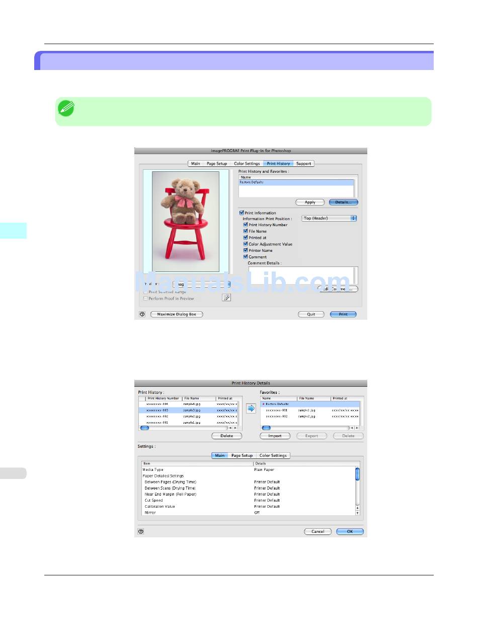Viewport: 478px width, 619px height.
Task: Disable Color Adjustment Value checkbox
Action: [246, 244]
